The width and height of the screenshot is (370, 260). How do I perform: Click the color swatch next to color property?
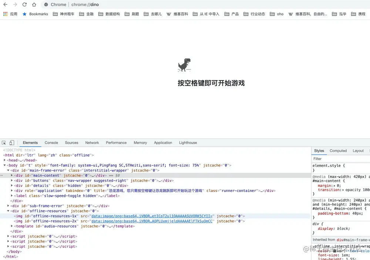(x=334, y=251)
